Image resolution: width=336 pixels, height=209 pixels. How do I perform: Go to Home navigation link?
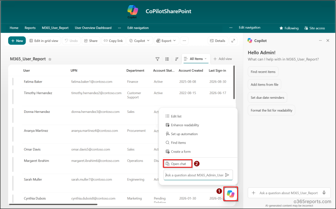click(14, 28)
